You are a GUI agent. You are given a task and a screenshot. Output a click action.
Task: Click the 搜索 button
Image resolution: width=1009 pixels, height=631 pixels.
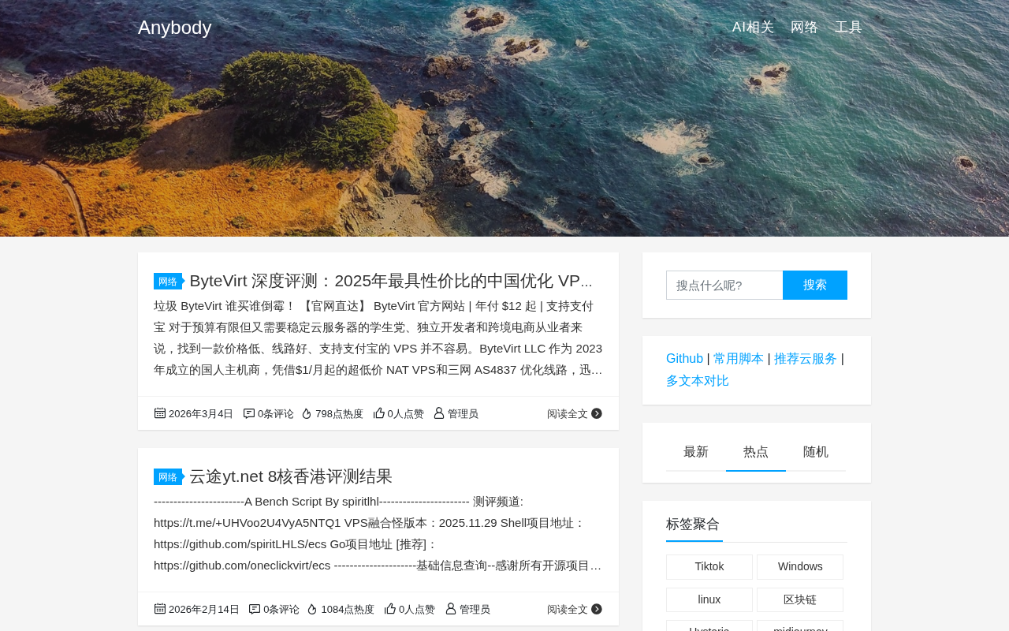click(815, 285)
